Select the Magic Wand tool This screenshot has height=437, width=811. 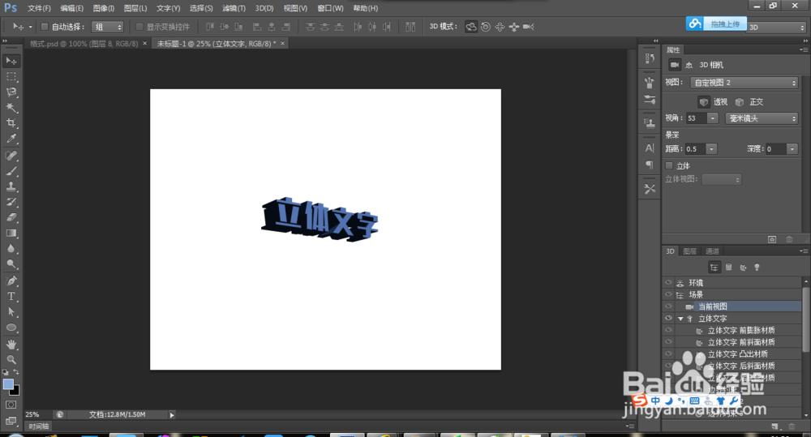(x=11, y=108)
